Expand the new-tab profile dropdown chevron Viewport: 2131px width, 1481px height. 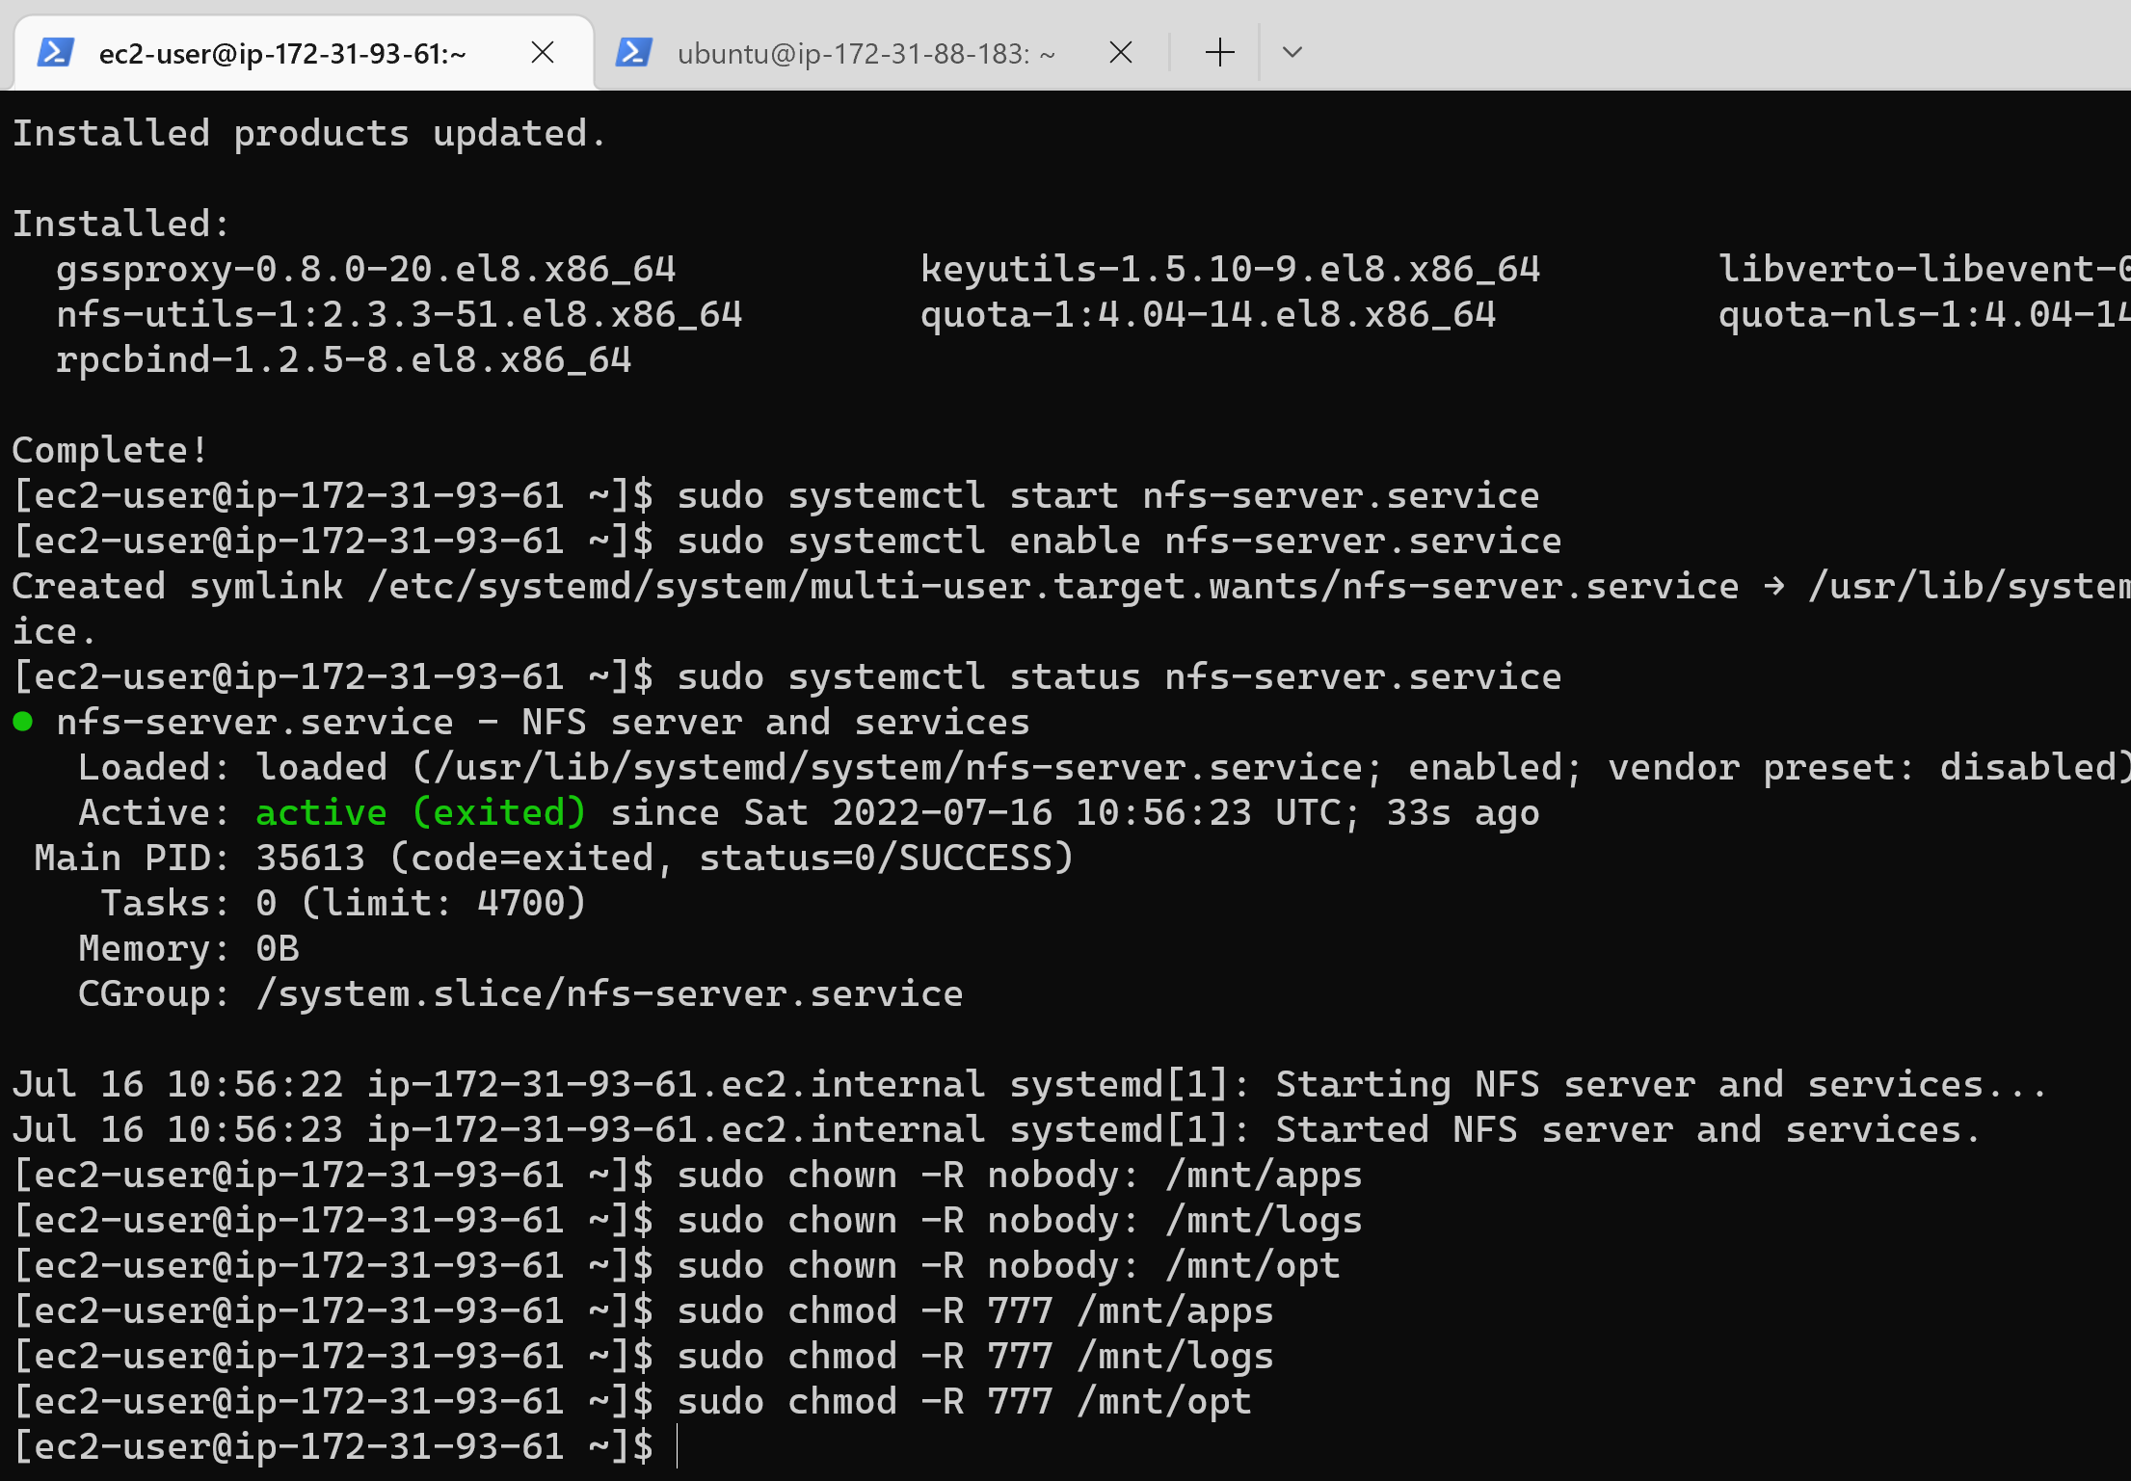pyautogui.click(x=1292, y=52)
